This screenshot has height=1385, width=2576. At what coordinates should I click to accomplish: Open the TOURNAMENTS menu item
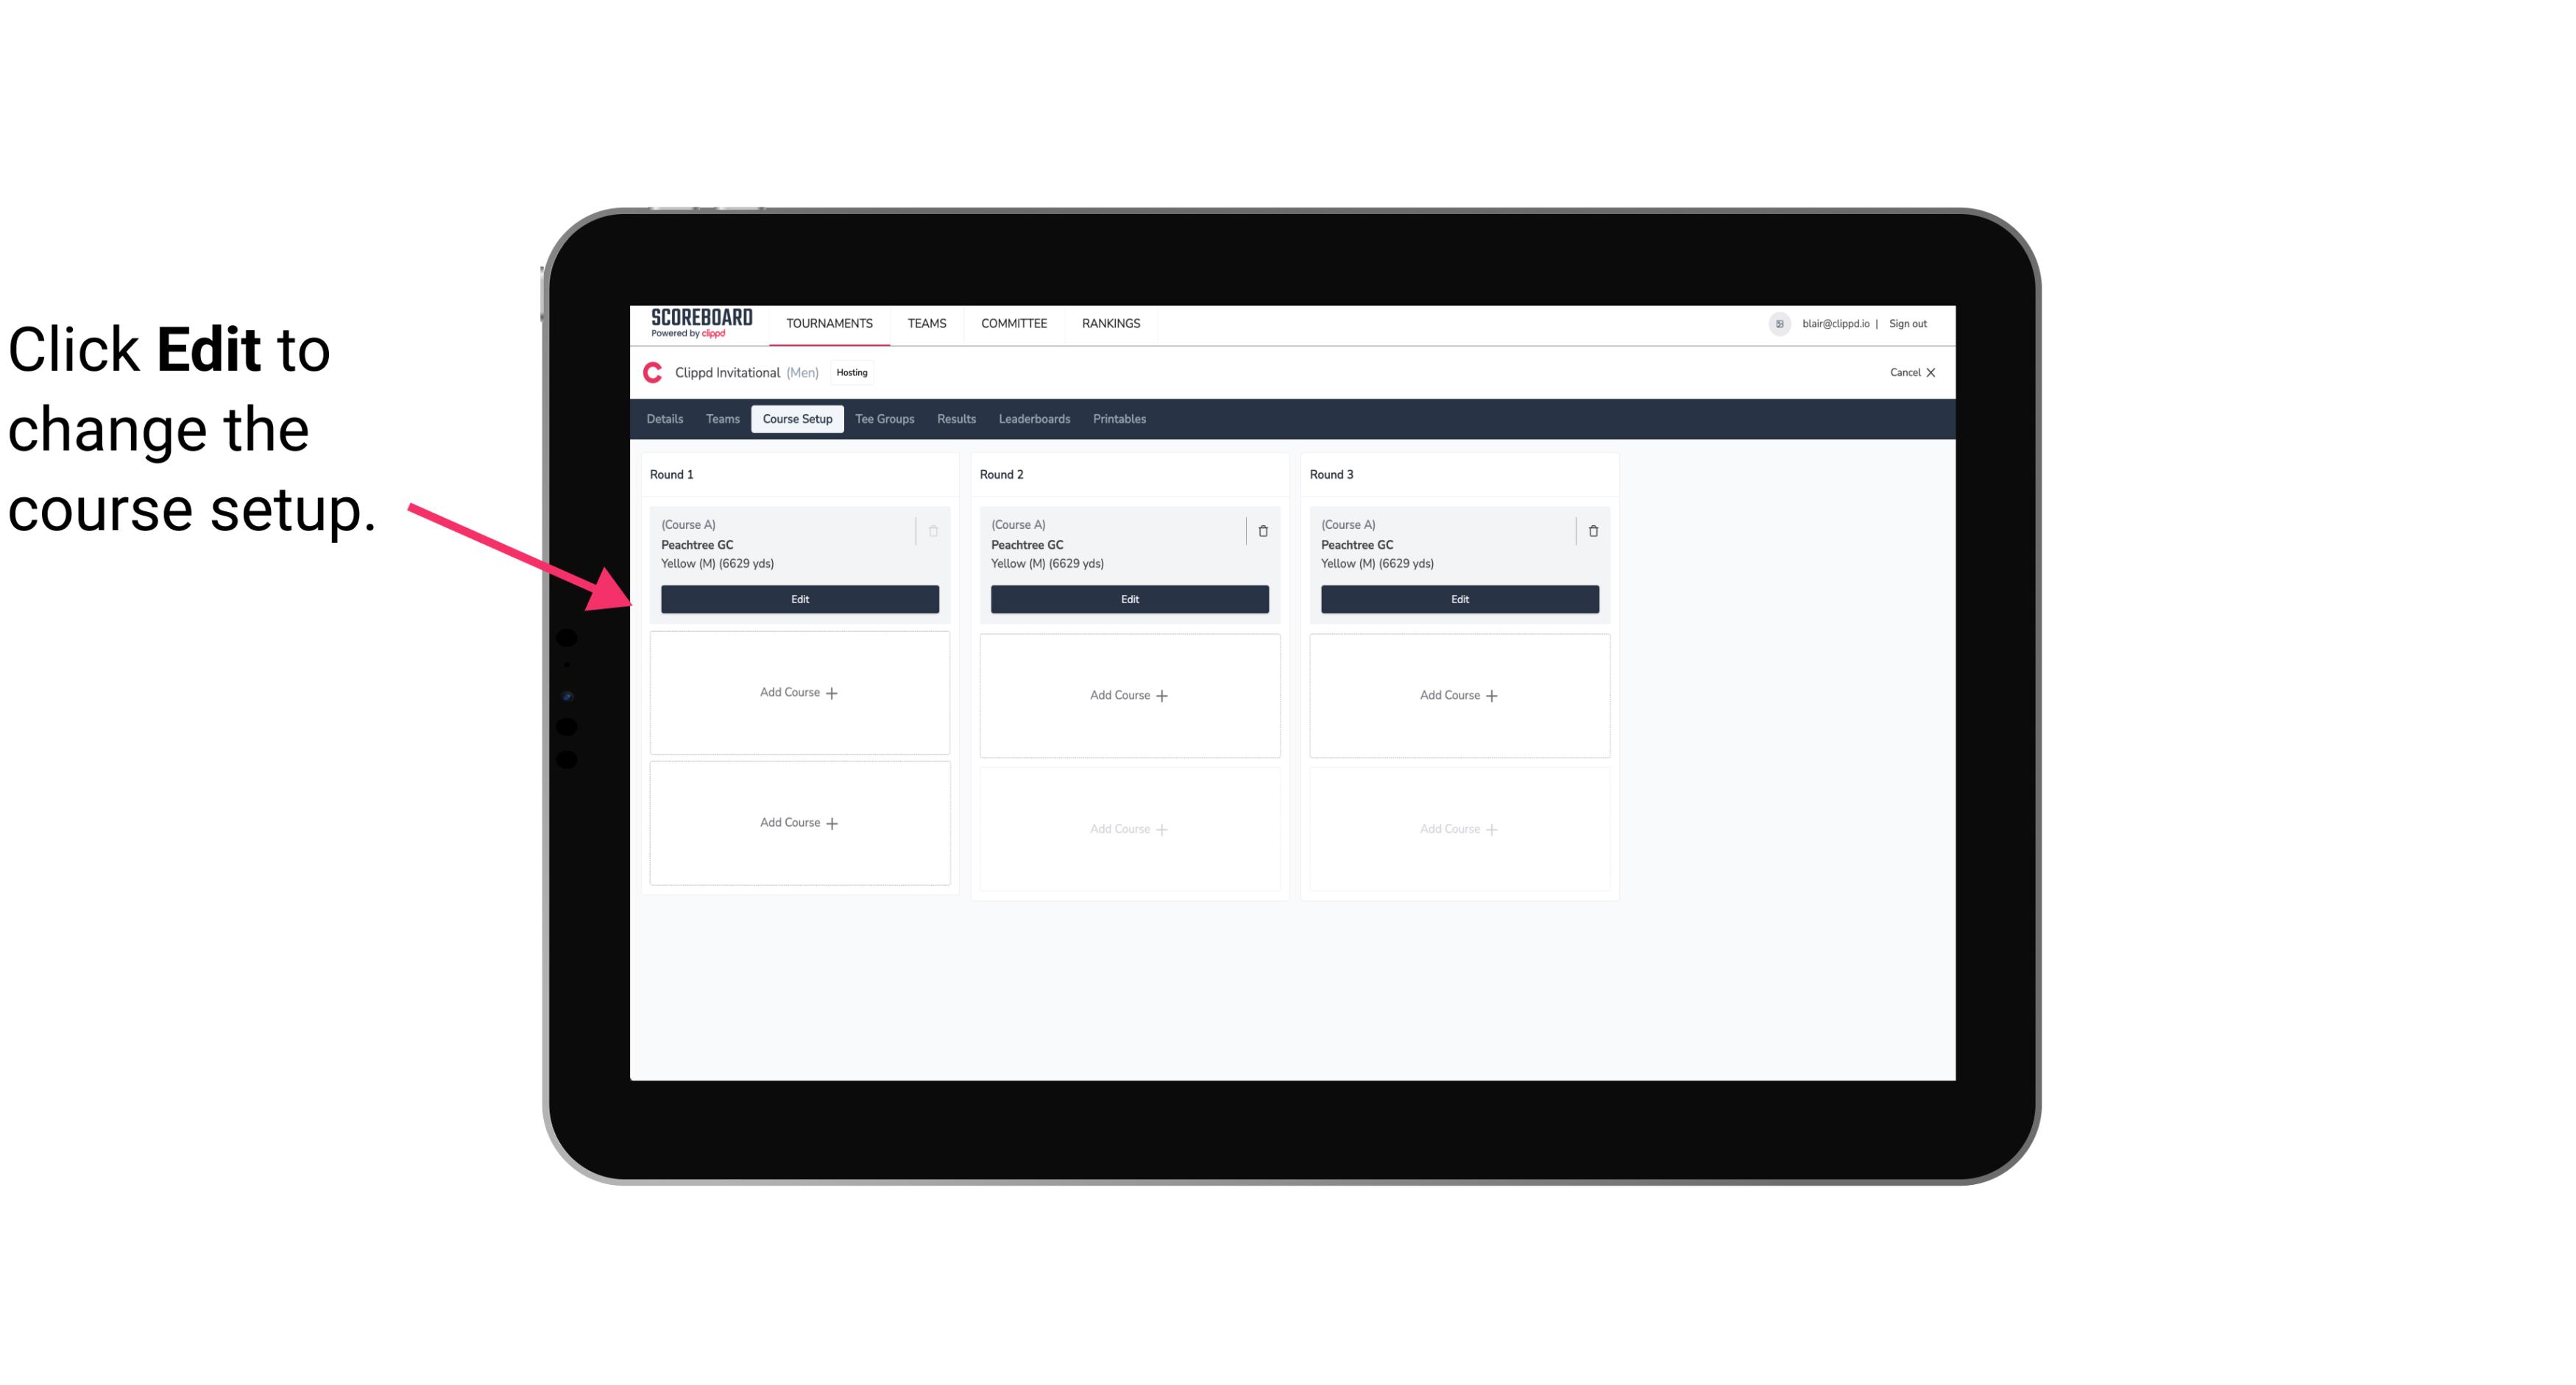click(831, 322)
